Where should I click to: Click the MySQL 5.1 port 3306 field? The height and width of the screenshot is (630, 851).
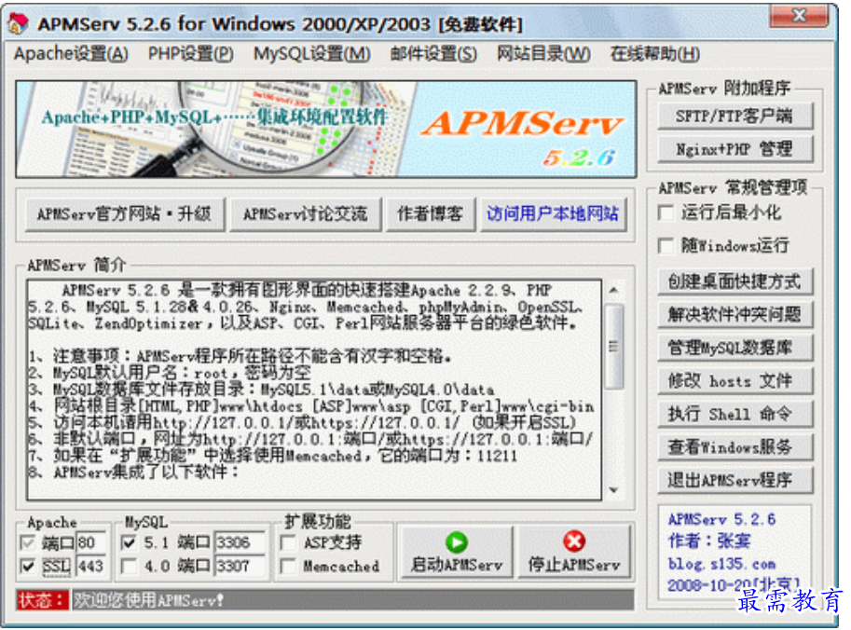[240, 542]
